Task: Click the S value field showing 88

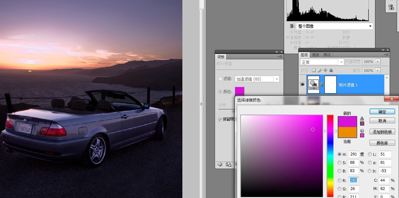Action: (x=354, y=163)
